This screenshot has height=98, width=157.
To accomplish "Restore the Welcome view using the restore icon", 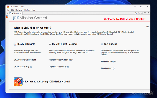I will pos(148,13).
